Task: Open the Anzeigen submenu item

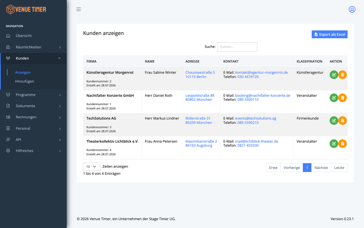Action: pyautogui.click(x=23, y=72)
